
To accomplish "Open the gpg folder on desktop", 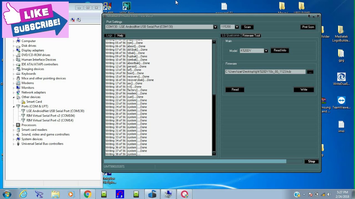I will [341, 56].
